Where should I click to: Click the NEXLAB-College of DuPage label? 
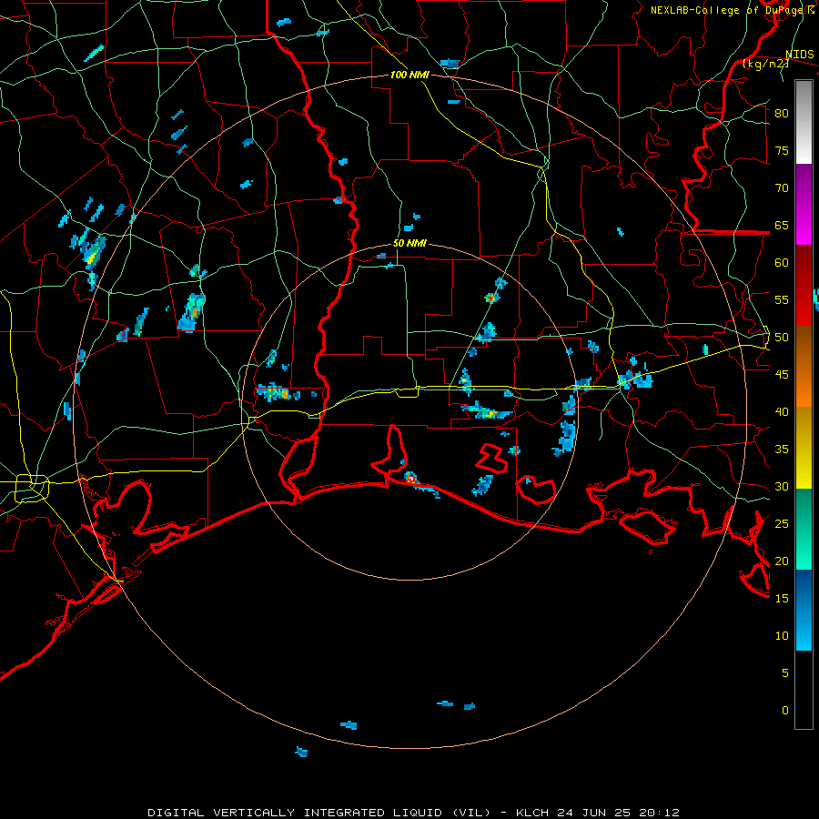coord(729,10)
